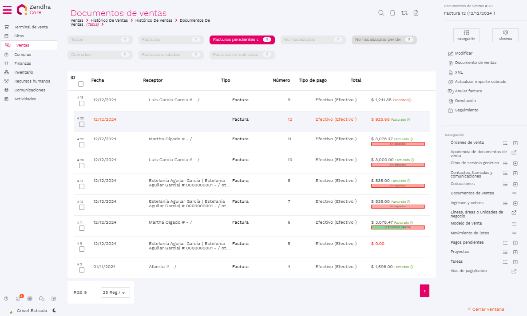Screen dimensions: 527x316
Task: Click Cerrar ventana link
Action: [485, 309]
